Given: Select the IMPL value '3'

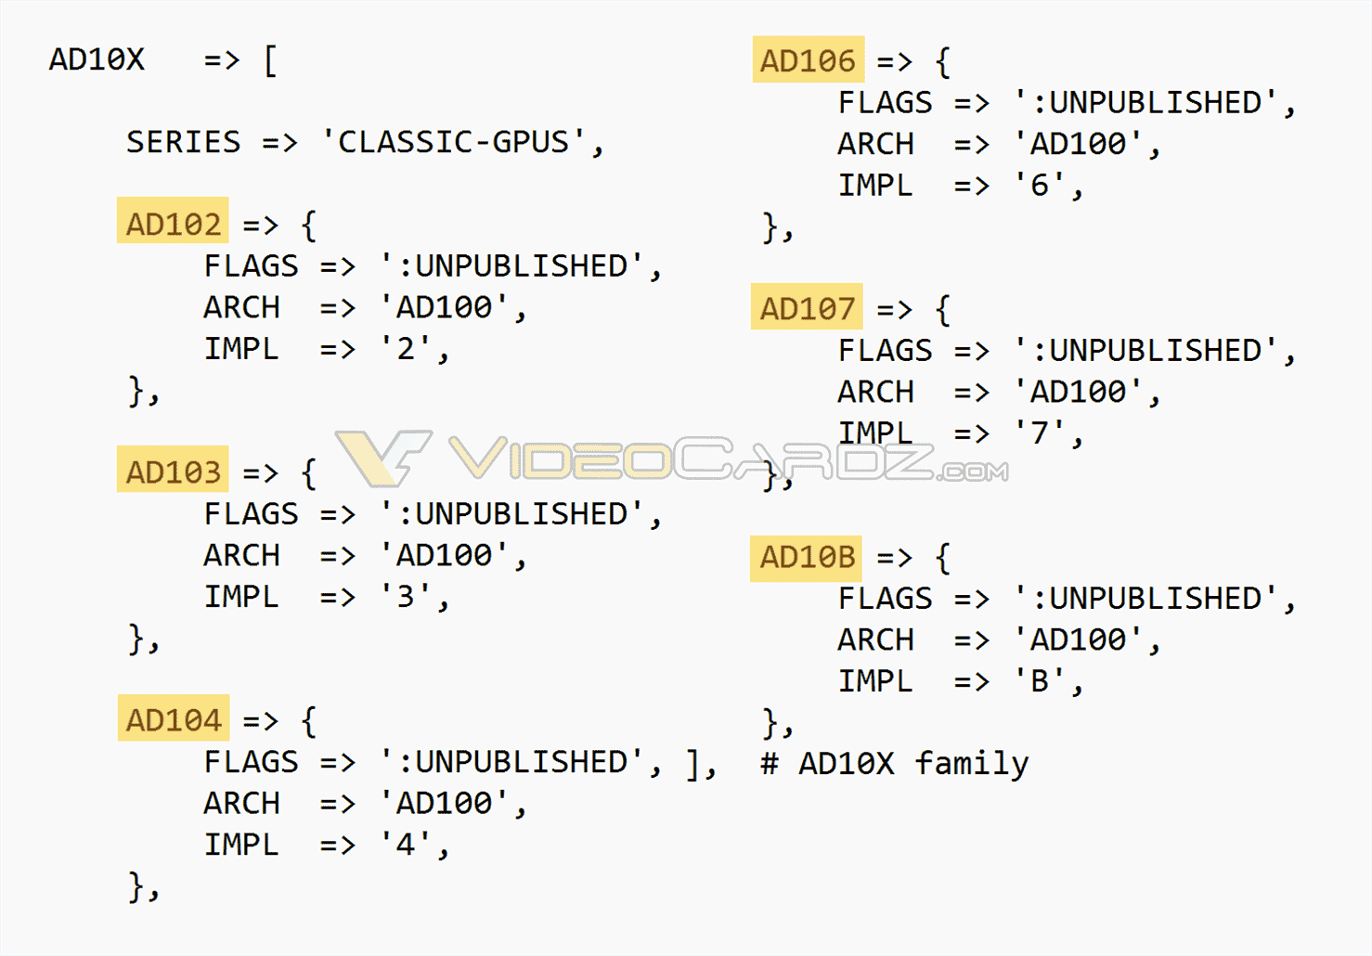Looking at the screenshot, I should pyautogui.click(x=407, y=597).
